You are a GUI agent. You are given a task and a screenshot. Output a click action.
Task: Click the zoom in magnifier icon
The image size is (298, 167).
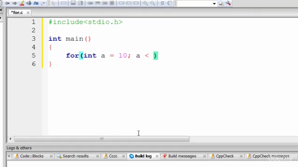tap(145, 3)
